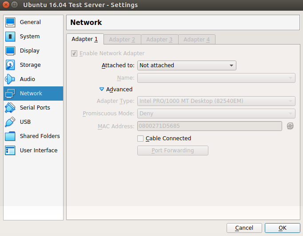Click the System chip icon
Screen dimensions: 303x236
coord(10,37)
